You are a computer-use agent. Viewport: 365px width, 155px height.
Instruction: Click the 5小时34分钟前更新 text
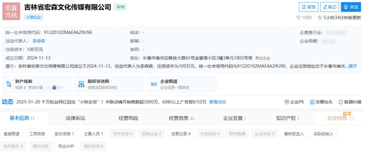pyautogui.click(x=342, y=17)
